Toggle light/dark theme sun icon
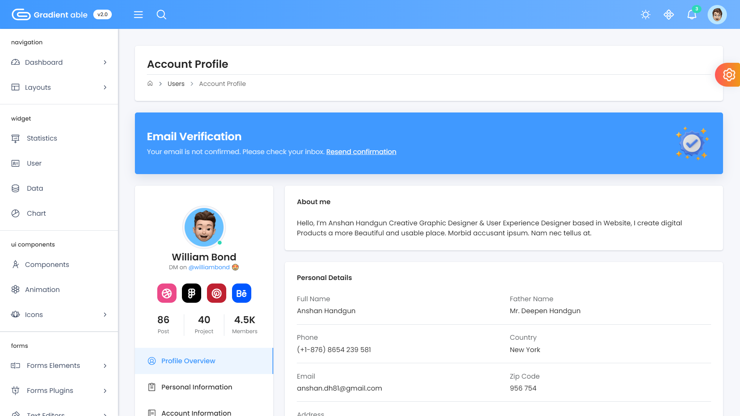The width and height of the screenshot is (740, 416). [x=646, y=15]
